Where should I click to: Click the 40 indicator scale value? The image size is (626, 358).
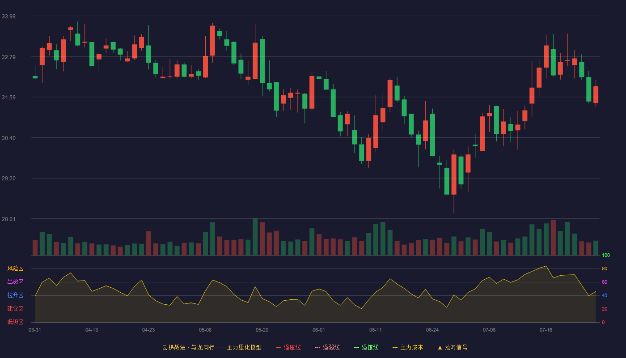[x=605, y=296]
